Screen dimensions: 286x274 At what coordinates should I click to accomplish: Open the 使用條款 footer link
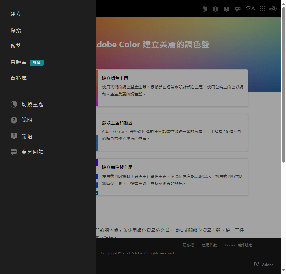point(209,245)
